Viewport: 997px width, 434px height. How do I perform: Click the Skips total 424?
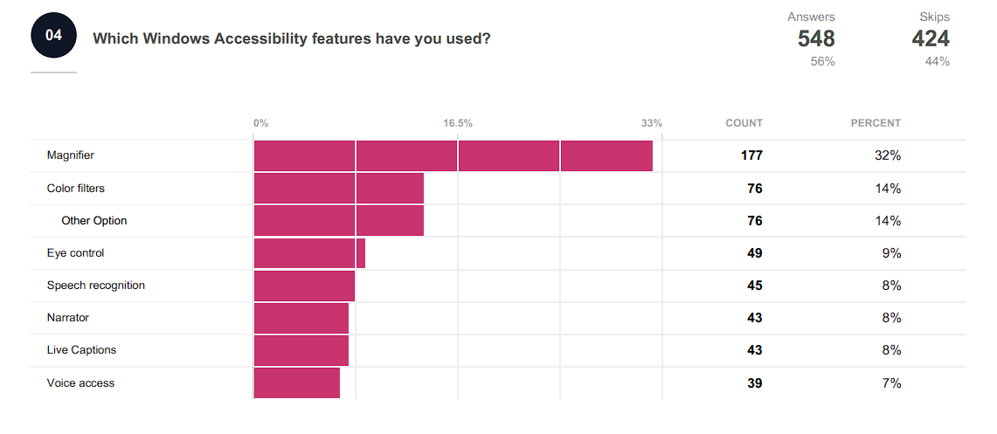(931, 38)
